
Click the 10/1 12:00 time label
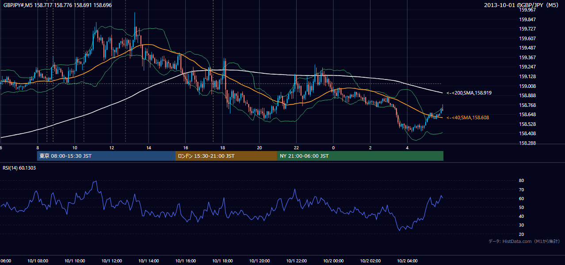pyautogui.click(x=111, y=261)
